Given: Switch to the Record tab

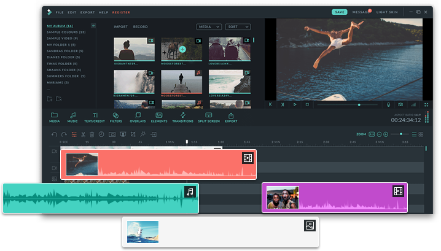Looking at the screenshot, I should tap(140, 27).
